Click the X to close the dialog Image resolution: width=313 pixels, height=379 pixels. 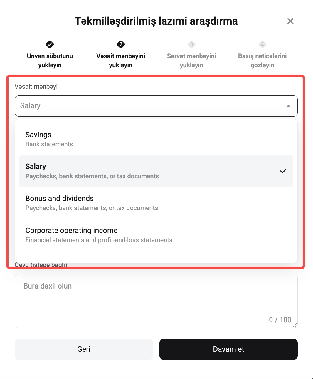click(x=290, y=21)
